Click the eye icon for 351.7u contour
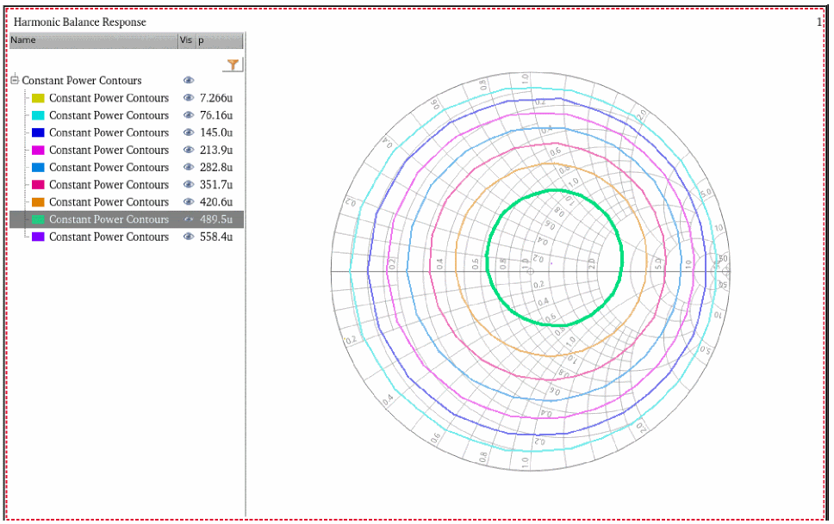This screenshot has width=834, height=524. (189, 184)
